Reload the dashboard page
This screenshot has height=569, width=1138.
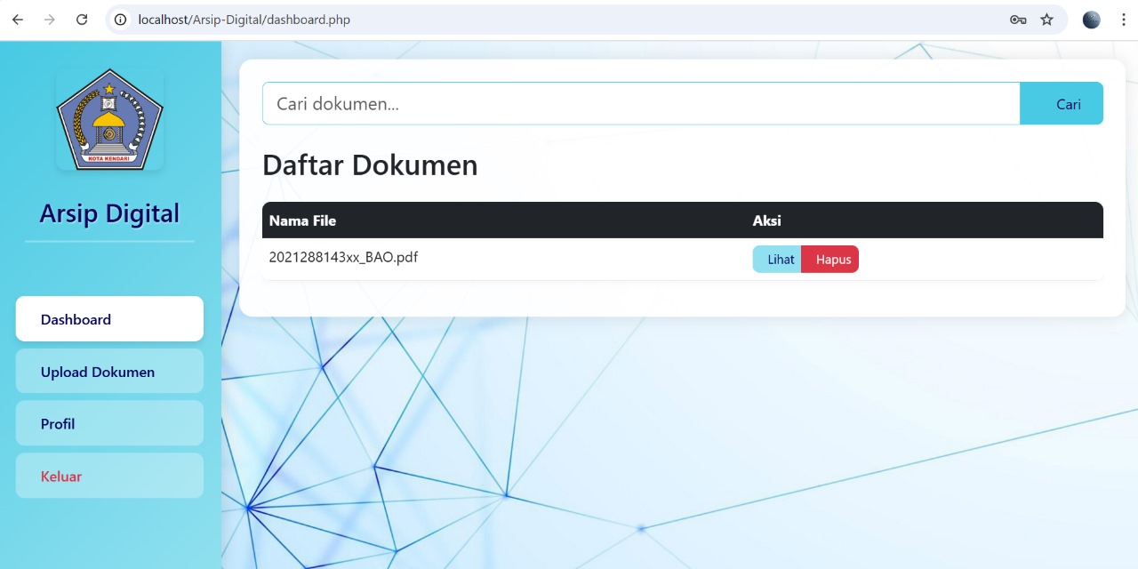tap(82, 19)
